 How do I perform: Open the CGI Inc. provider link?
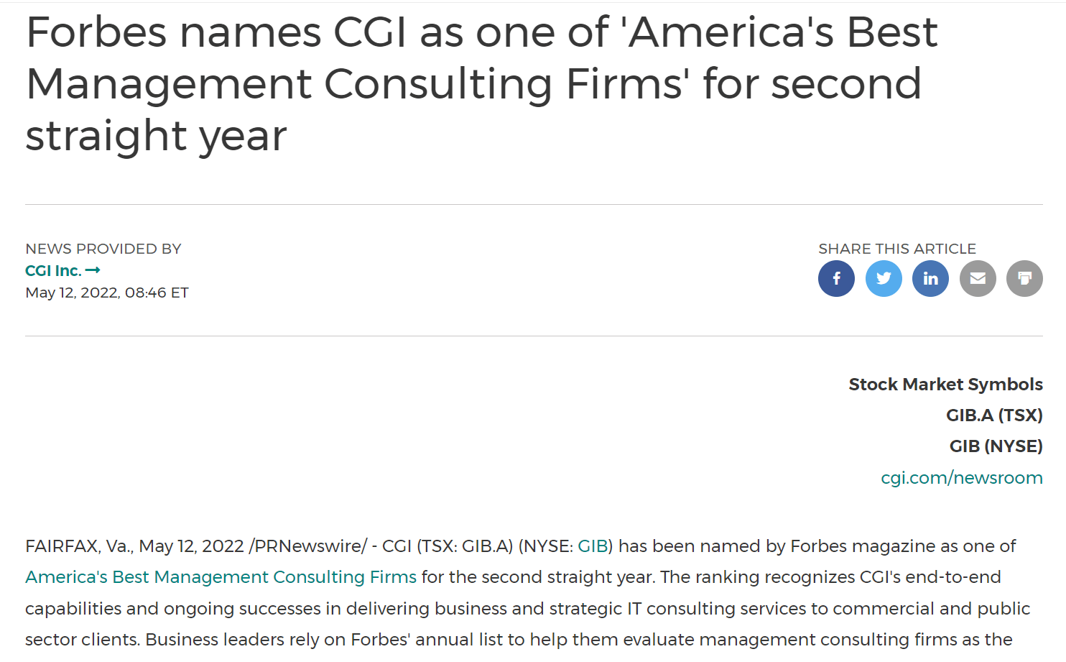click(x=53, y=271)
